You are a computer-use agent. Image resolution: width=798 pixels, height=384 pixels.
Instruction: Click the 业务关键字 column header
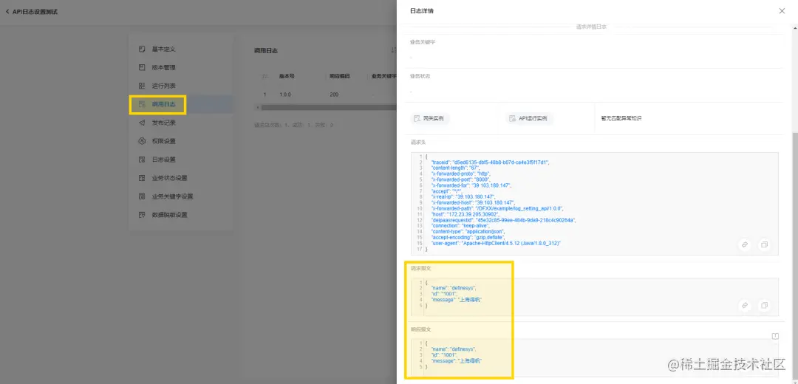(x=383, y=76)
